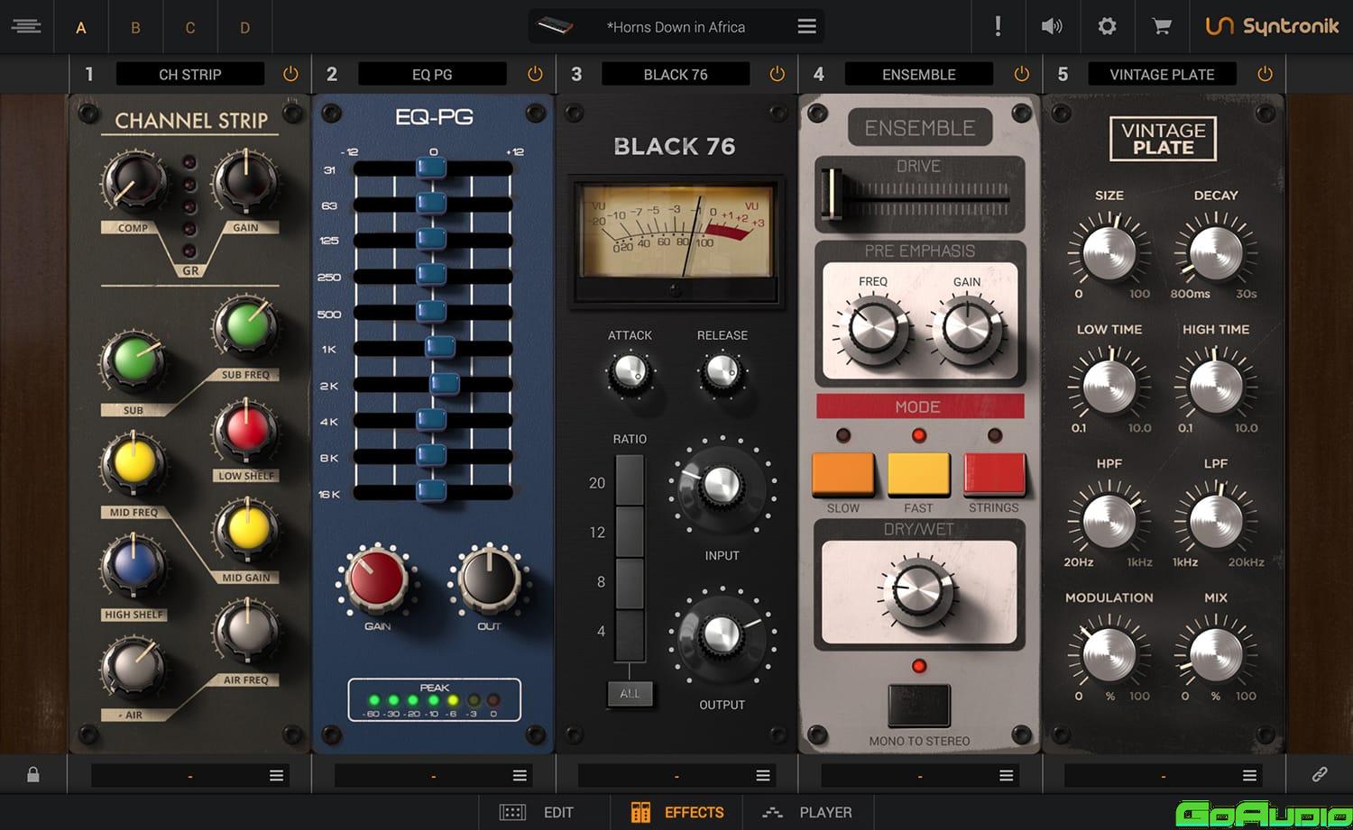
Task: Open slot 5 preset menu at the bottom
Action: click(1249, 775)
